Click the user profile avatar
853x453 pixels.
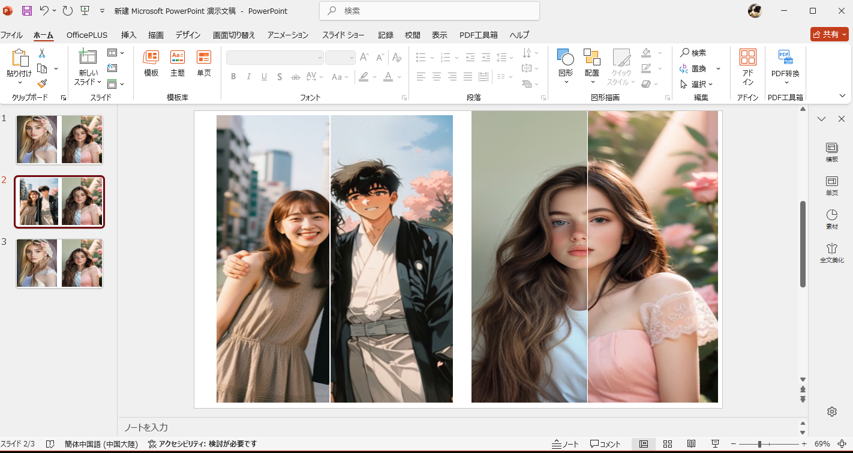tap(755, 11)
